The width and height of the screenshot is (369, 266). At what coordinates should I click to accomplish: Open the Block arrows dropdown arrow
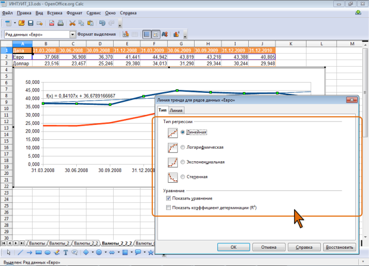click(118, 252)
